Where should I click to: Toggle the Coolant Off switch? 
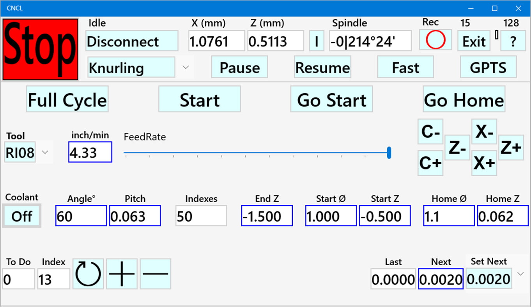point(21,215)
